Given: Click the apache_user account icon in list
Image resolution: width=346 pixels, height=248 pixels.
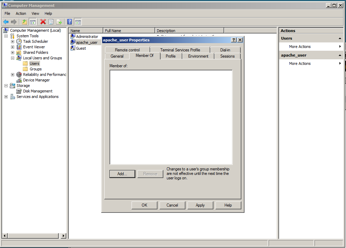Looking at the screenshot, I should click(x=73, y=42).
